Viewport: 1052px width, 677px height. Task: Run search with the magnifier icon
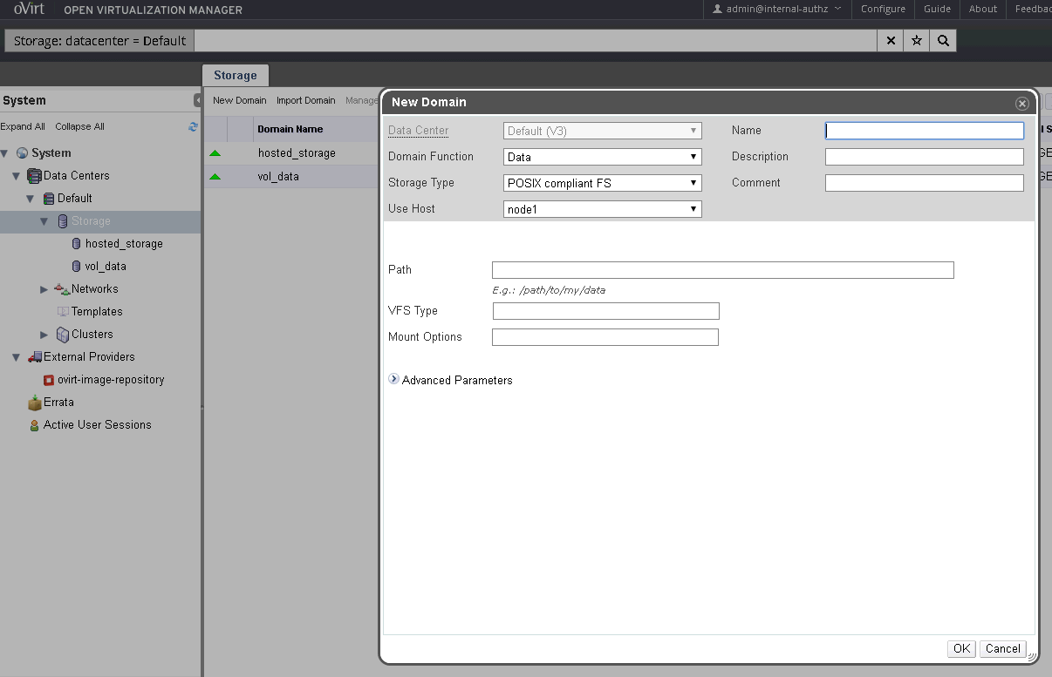(x=943, y=41)
